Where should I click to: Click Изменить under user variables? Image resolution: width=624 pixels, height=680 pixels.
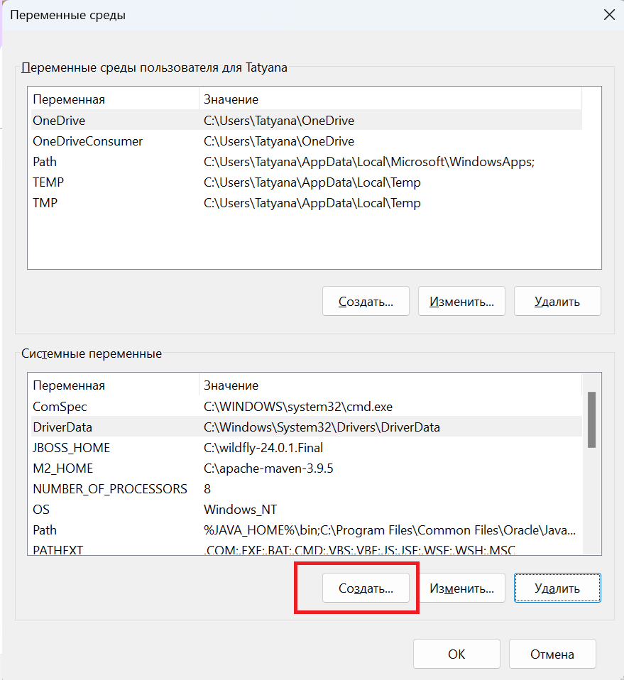point(461,301)
